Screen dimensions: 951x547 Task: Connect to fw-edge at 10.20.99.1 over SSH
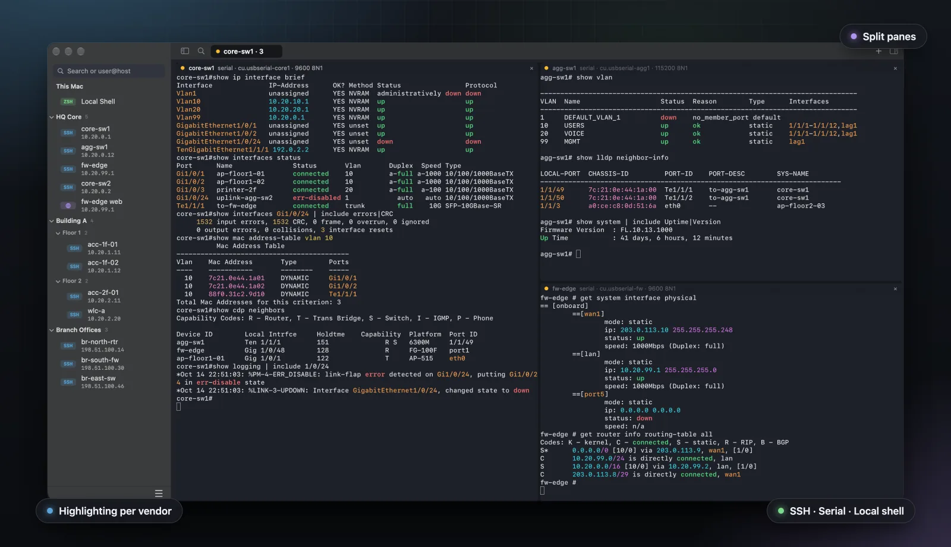[109, 169]
